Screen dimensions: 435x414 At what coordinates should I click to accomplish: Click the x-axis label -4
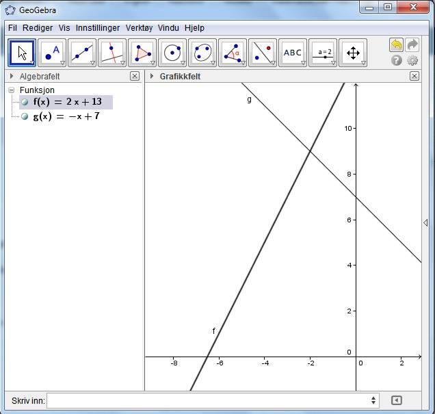tap(265, 363)
